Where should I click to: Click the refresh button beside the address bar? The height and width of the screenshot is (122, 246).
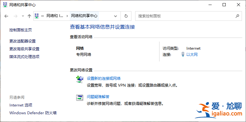[x=126, y=16]
